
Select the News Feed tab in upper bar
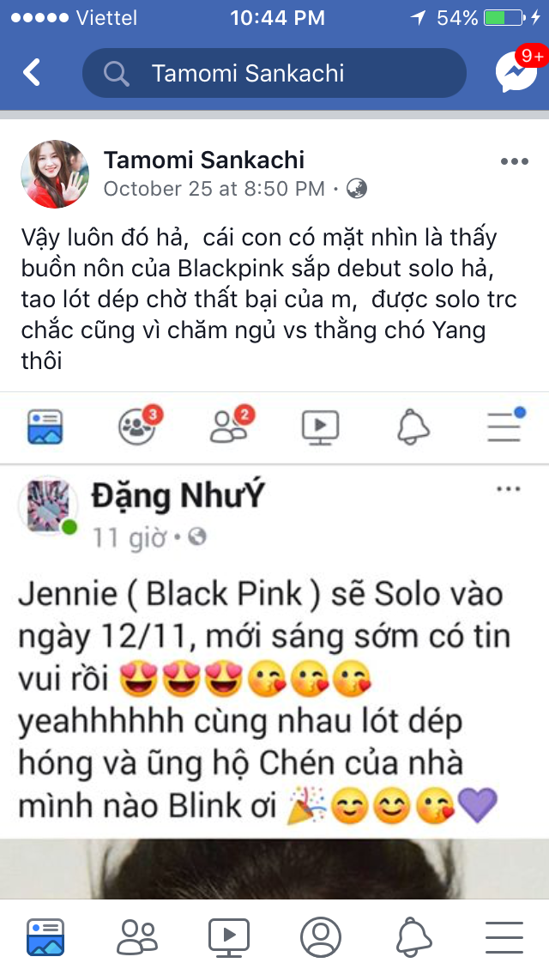(x=45, y=427)
